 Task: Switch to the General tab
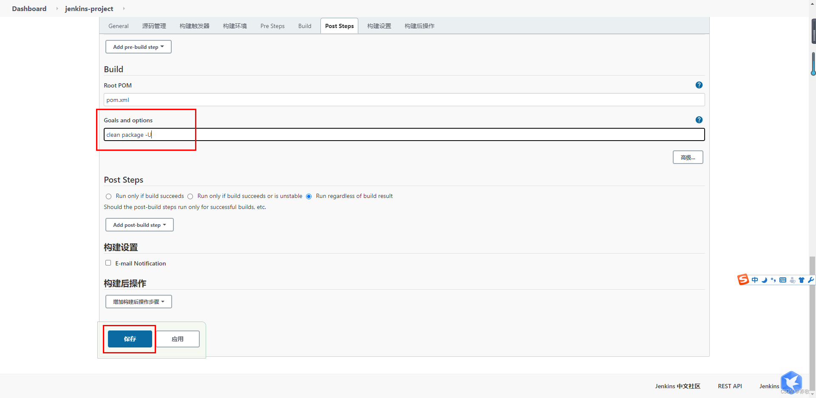coord(119,26)
